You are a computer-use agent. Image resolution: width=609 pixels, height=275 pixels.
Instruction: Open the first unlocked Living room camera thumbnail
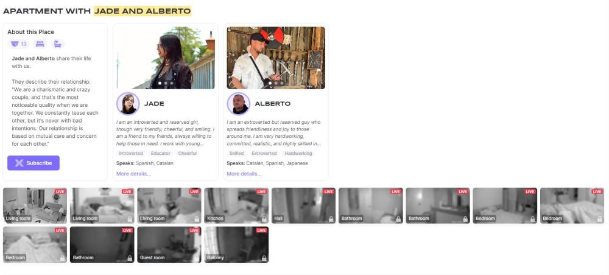pyautogui.click(x=35, y=205)
